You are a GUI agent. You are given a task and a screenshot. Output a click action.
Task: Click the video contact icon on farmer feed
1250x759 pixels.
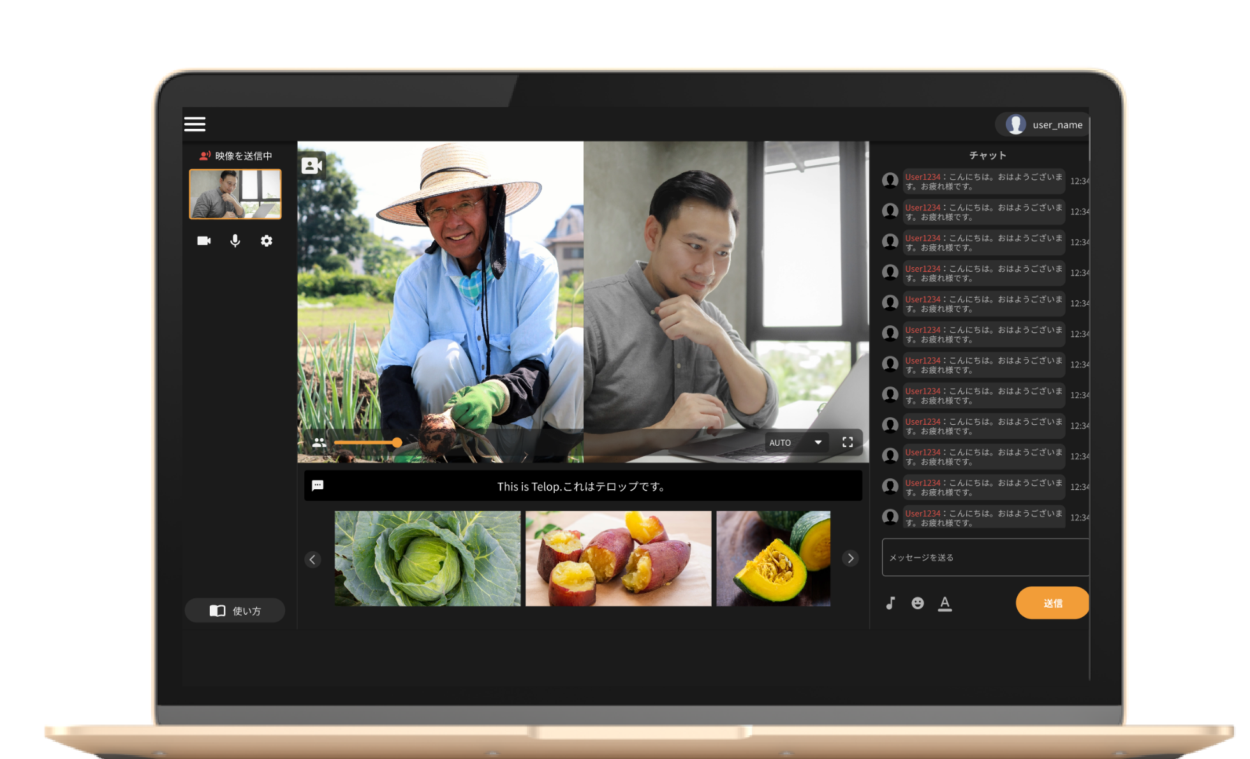(x=312, y=166)
